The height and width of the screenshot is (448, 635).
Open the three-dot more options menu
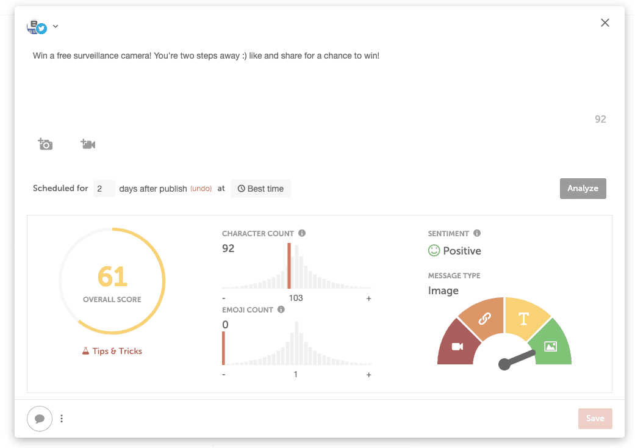[x=62, y=419]
